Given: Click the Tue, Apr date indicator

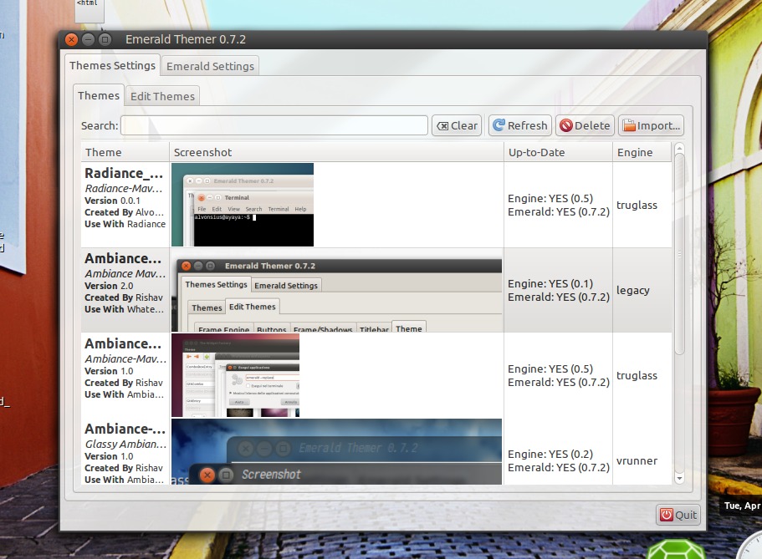Looking at the screenshot, I should [x=742, y=506].
